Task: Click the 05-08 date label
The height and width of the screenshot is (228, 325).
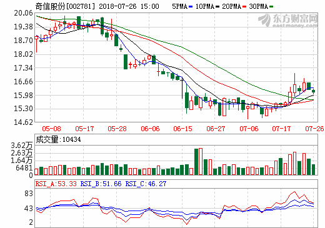Action: 51,129
